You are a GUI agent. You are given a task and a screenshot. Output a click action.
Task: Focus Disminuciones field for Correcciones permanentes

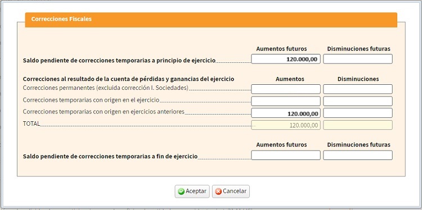(x=358, y=89)
